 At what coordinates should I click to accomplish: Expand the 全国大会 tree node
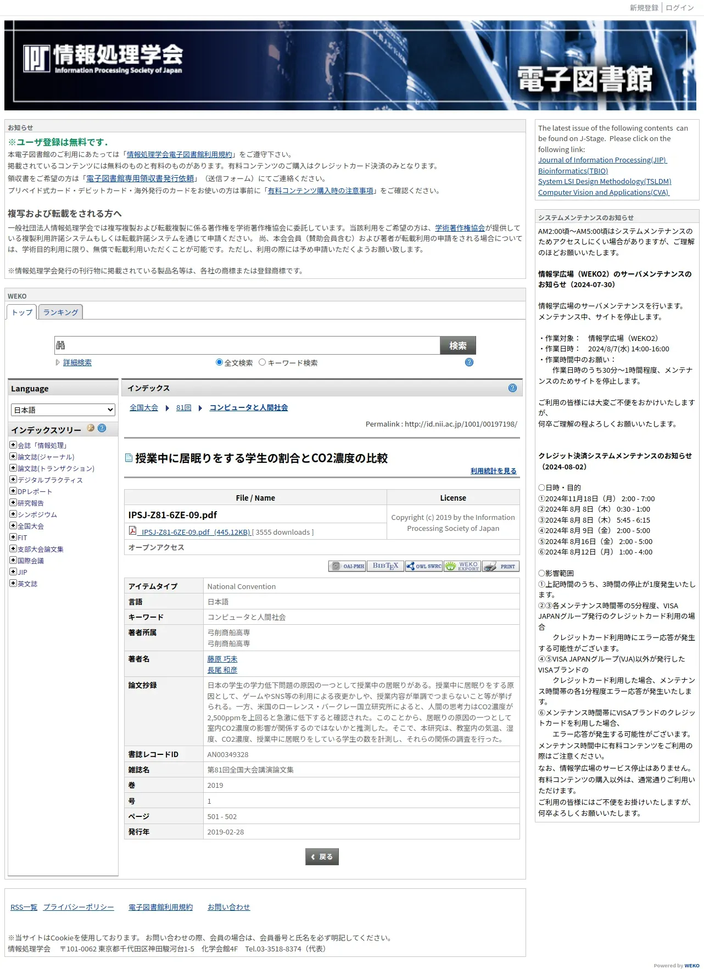click(13, 525)
